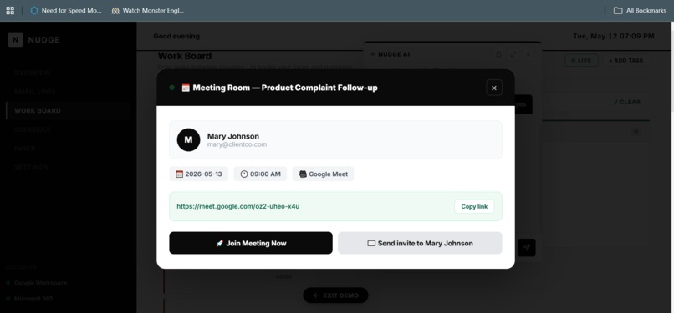674x313 pixels.
Task: Click the 09:00 AM time chip
Action: 260,174
